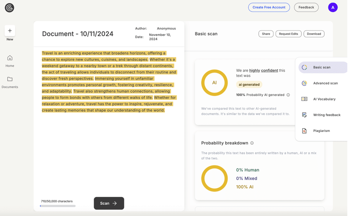Click the Copyleaks logo in the top-left corner
The image size is (348, 216).
coord(9,7)
